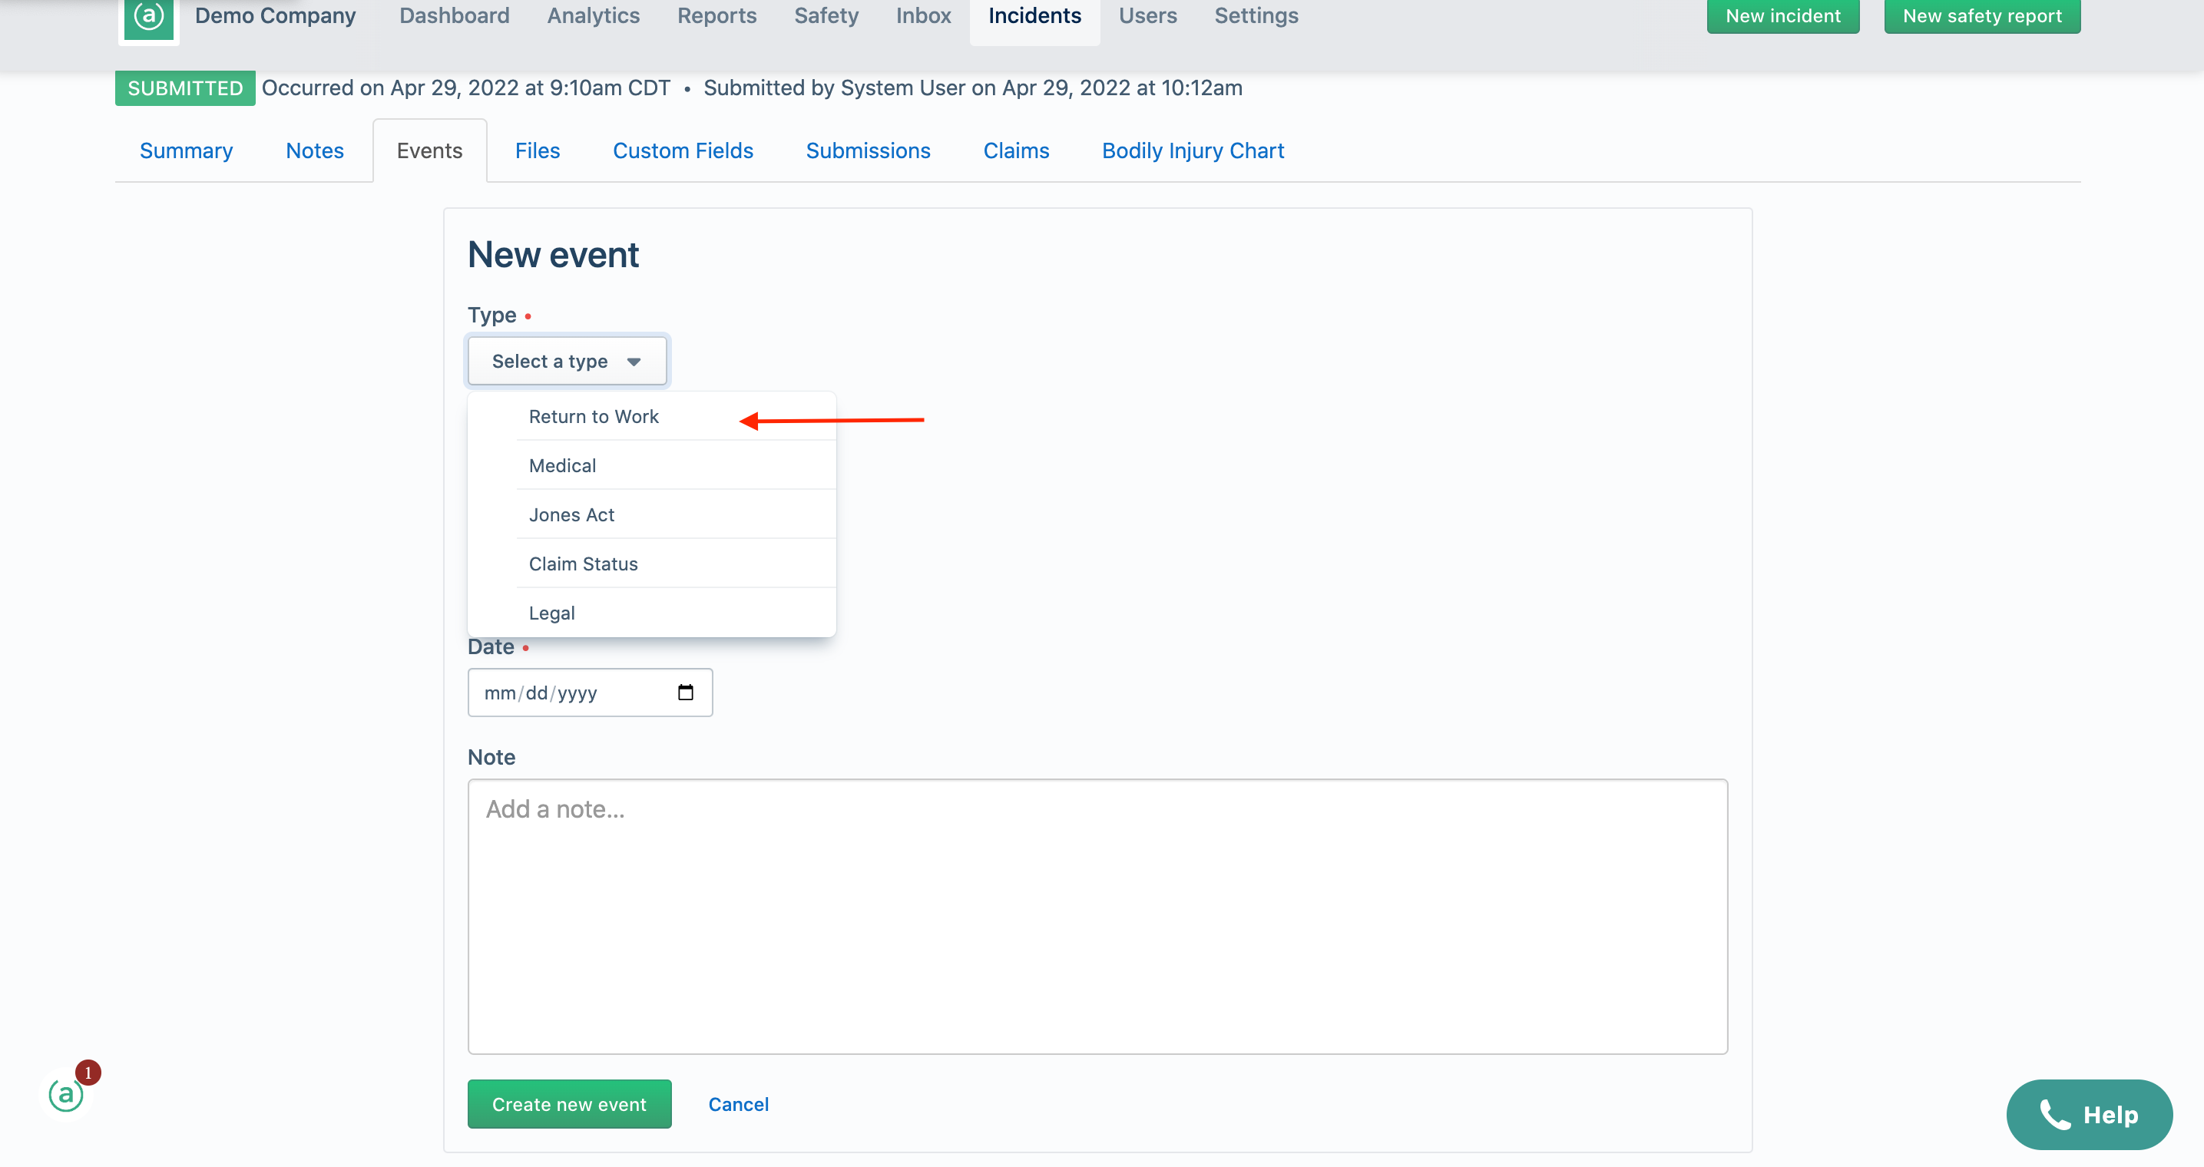
Task: Go to Safety in top navigation
Action: pos(826,15)
